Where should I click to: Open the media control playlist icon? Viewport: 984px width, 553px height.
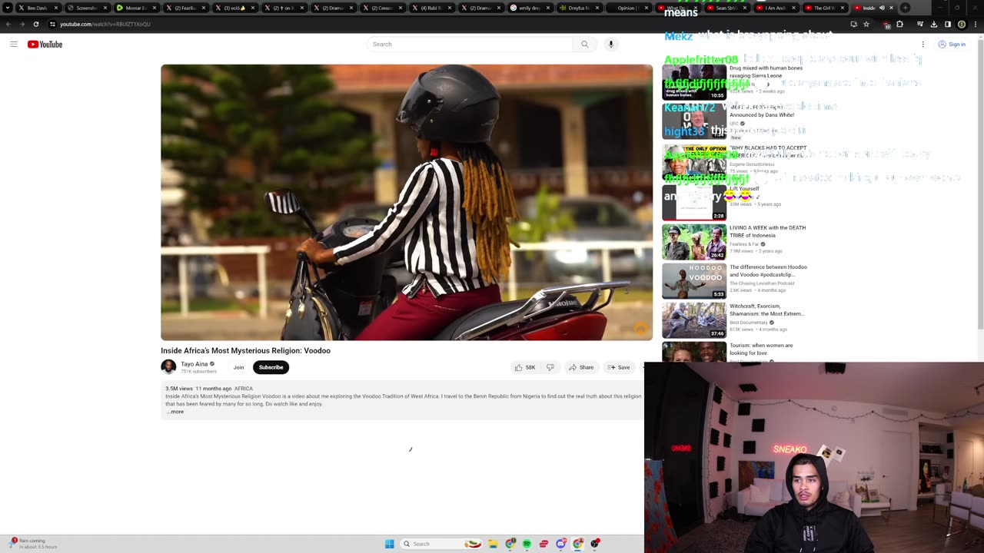pos(920,24)
